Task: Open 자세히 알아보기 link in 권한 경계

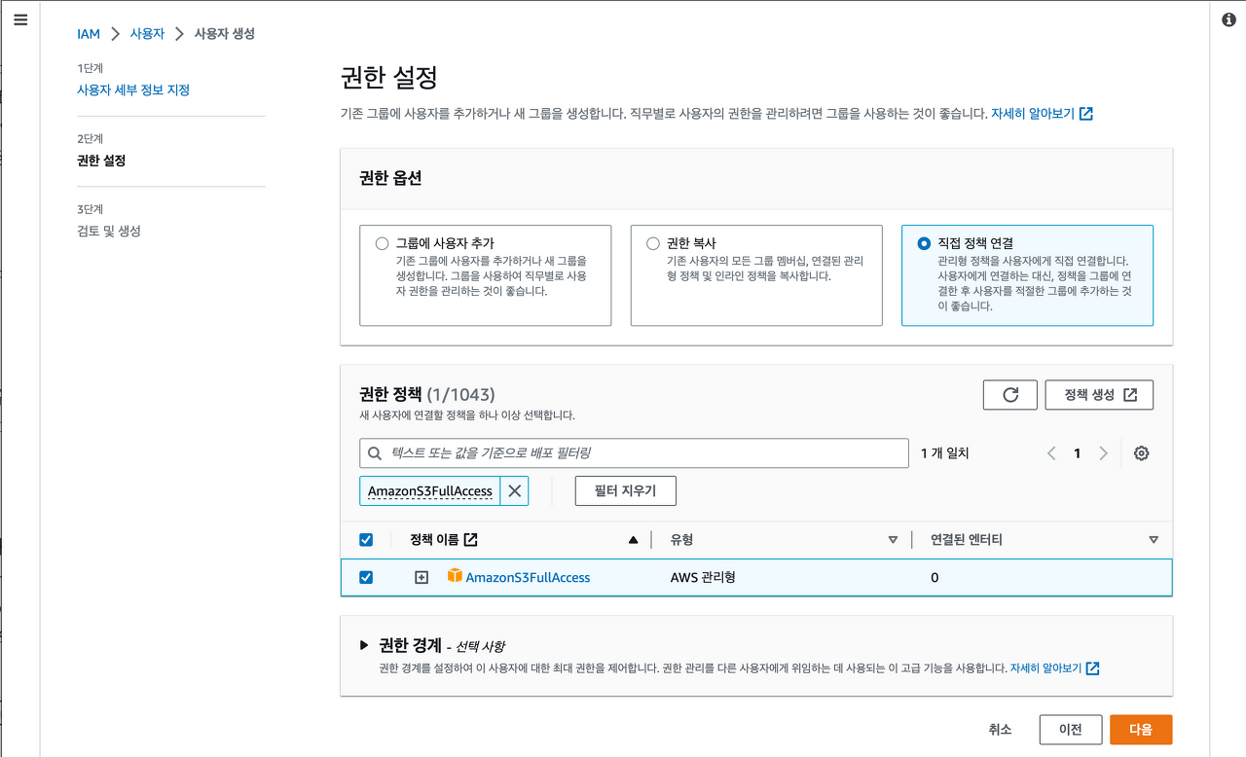Action: coord(1054,668)
